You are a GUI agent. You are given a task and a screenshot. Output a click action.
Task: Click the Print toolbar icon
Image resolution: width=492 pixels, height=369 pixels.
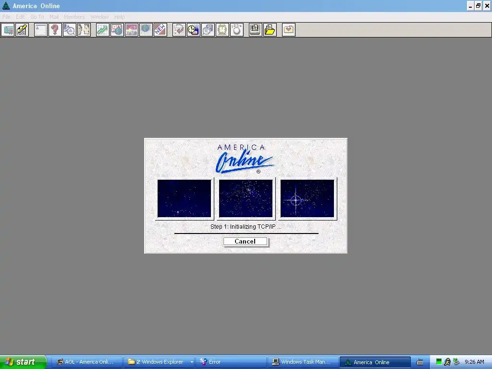[256, 30]
